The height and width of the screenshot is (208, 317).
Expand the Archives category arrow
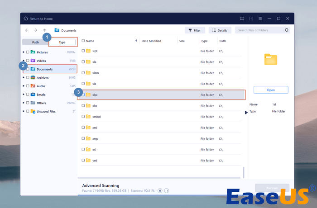point(24,78)
